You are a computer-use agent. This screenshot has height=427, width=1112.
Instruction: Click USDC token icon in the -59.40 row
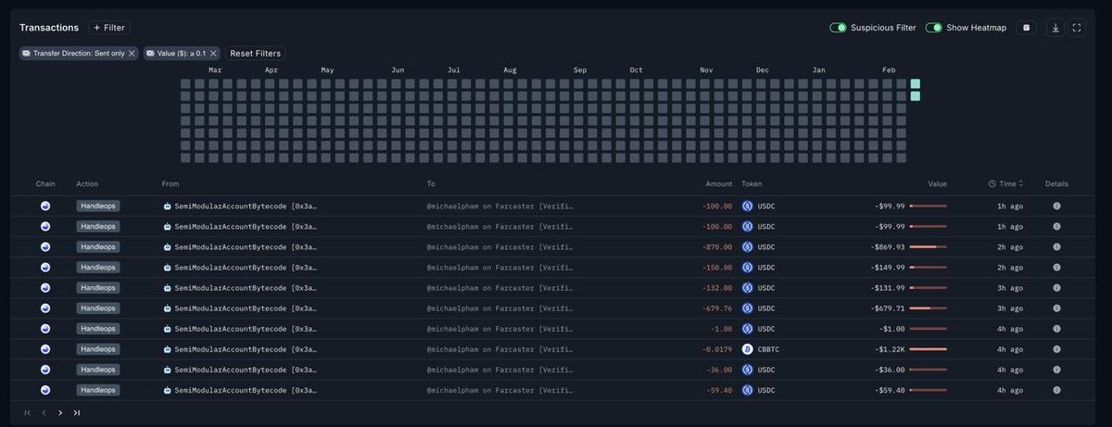click(x=747, y=390)
